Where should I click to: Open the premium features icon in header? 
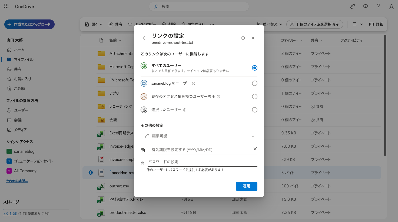click(353, 6)
